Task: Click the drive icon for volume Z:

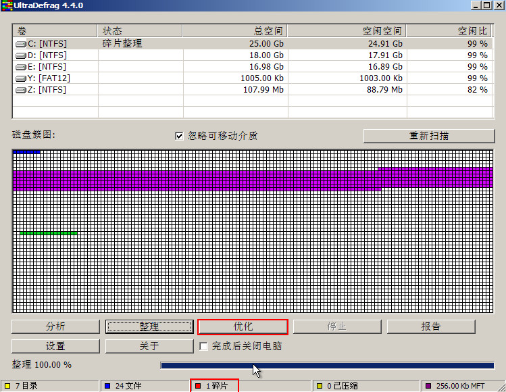Action: tap(21, 90)
